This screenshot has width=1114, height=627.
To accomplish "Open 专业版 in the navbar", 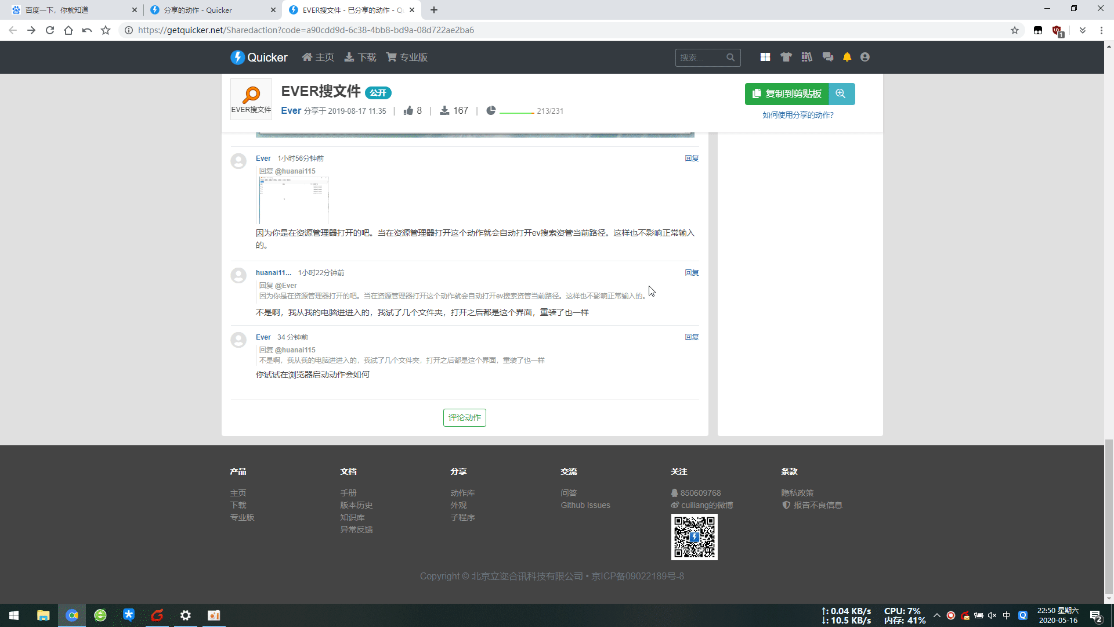I will pos(407,57).
